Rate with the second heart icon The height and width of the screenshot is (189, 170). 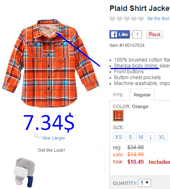119,19
